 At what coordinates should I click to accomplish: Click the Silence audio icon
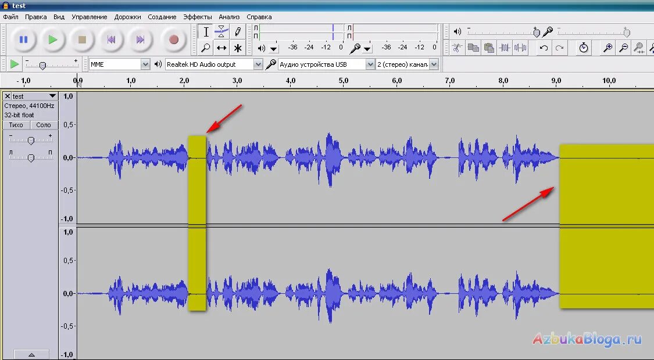tap(520, 48)
